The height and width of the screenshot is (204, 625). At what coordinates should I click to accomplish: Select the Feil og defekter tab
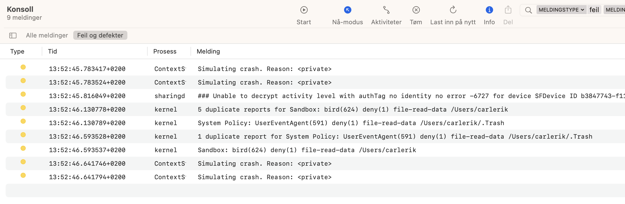[x=100, y=36]
